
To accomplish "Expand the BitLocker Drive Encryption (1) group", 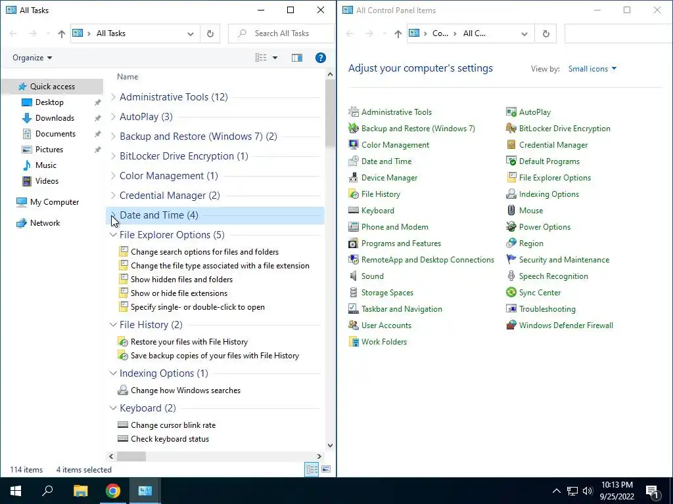I will tap(113, 156).
